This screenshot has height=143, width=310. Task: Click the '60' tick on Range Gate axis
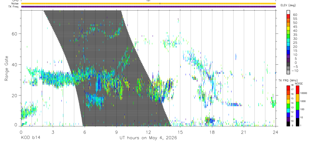[x=15, y=34]
